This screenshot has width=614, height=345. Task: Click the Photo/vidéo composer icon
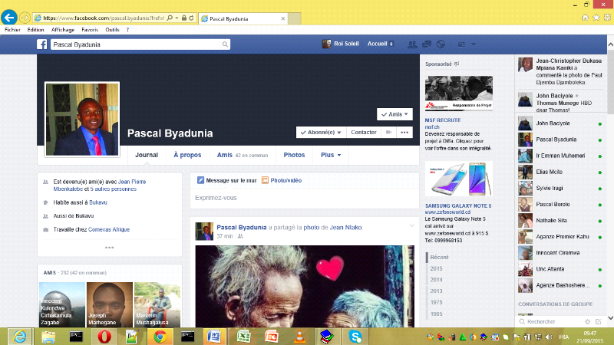pyautogui.click(x=265, y=180)
